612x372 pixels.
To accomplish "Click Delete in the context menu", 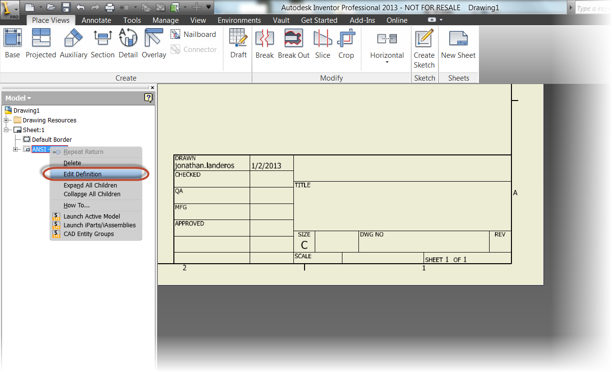I will pos(72,163).
